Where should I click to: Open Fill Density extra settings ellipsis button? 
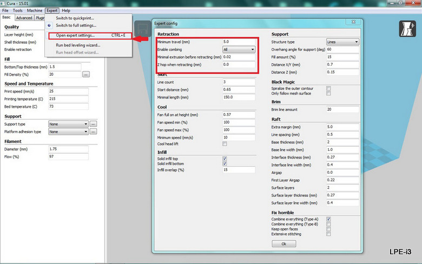coord(85,74)
